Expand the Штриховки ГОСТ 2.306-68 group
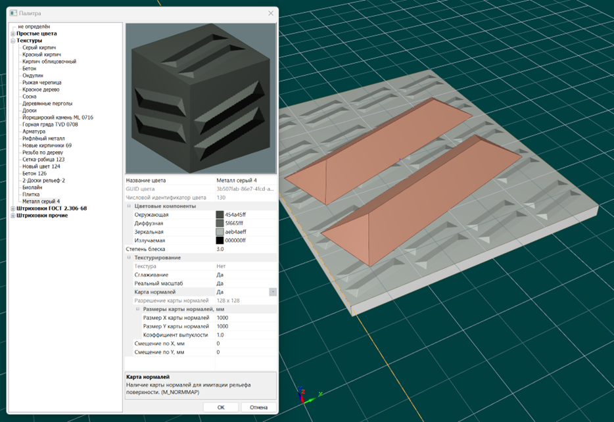The width and height of the screenshot is (614, 422). pyautogui.click(x=12, y=208)
